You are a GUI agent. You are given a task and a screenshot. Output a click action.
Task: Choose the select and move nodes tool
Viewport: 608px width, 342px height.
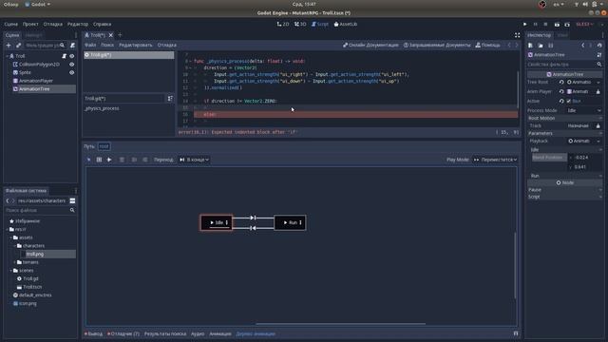[88, 160]
